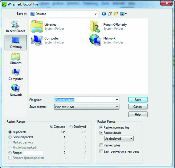The height and width of the screenshot is (168, 175).
Task: Create a new folder icon
Action: click(x=116, y=14)
